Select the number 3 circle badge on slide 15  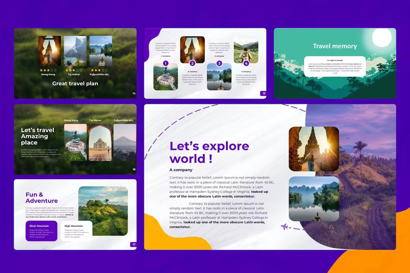click(x=219, y=63)
